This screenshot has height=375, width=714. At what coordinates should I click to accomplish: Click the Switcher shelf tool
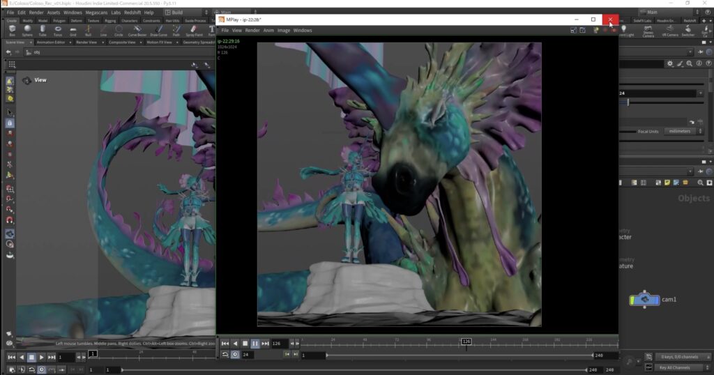pos(690,31)
